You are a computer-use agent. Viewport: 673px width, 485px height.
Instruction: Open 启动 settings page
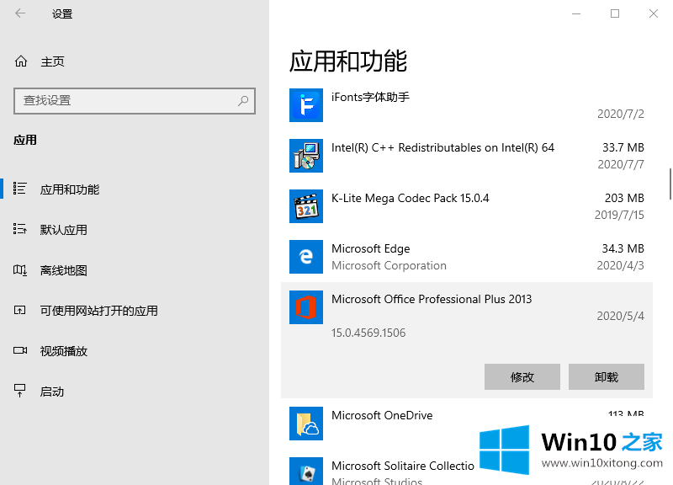52,392
